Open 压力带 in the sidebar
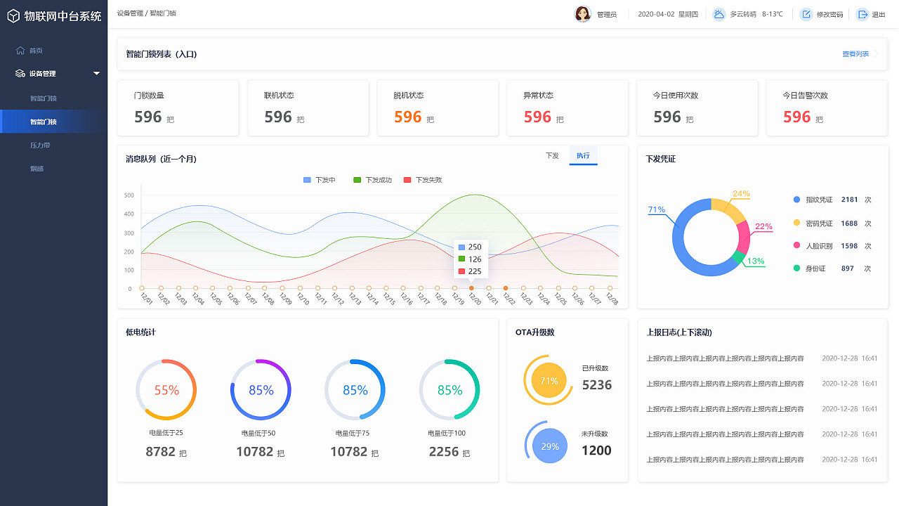 click(x=40, y=145)
